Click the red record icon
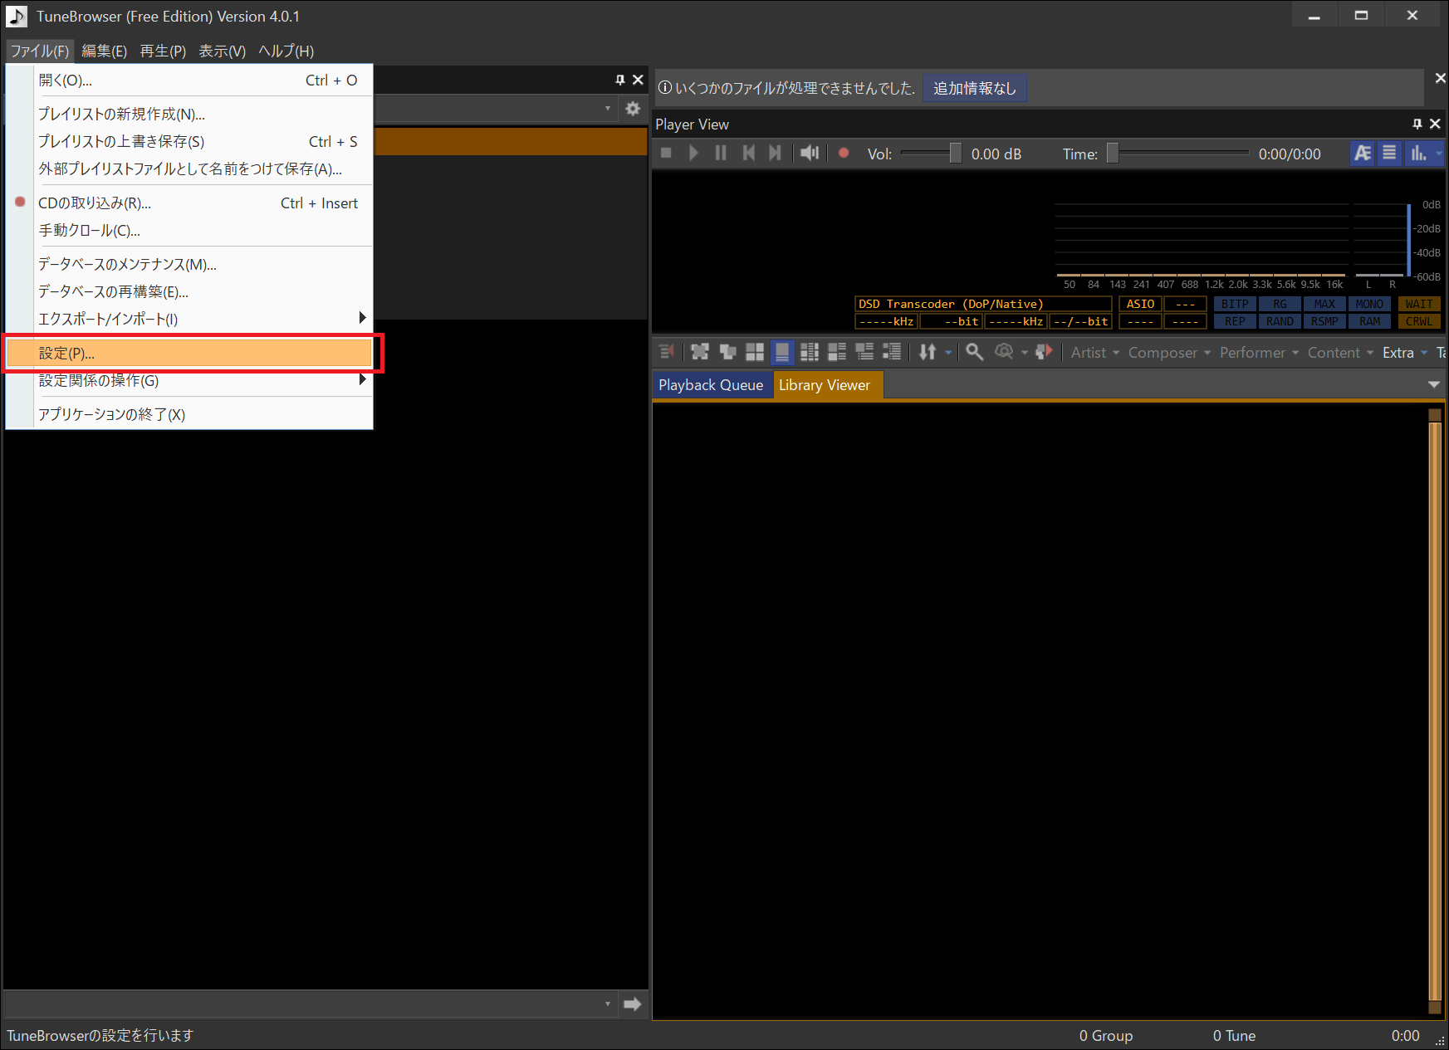Screen dimensions: 1449x1050 coord(844,153)
